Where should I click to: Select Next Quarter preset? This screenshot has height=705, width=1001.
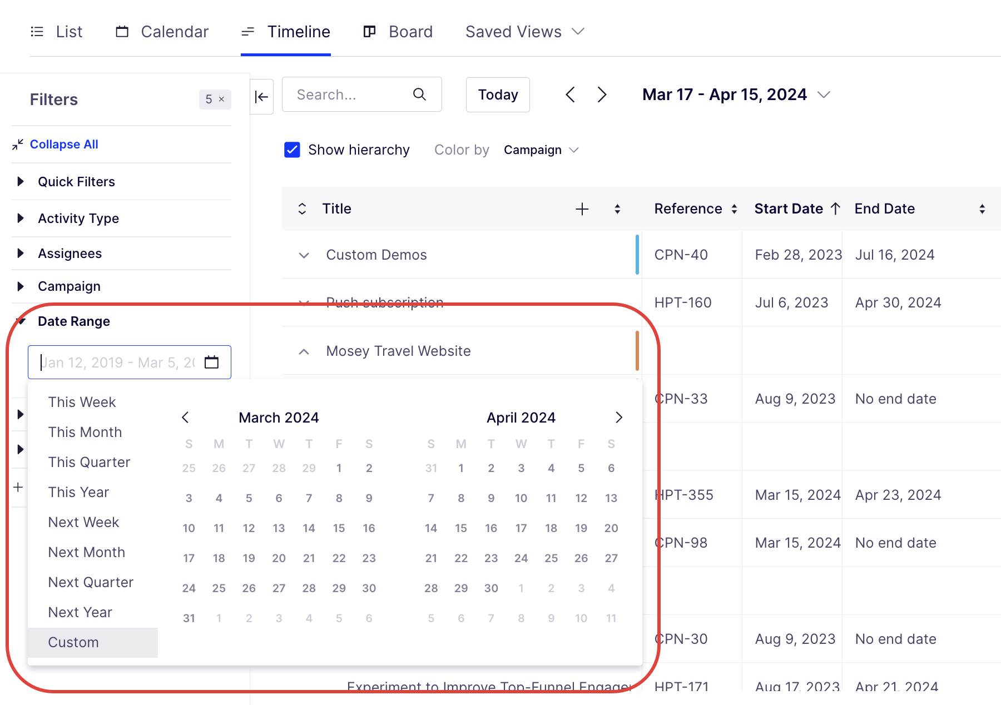pos(91,582)
